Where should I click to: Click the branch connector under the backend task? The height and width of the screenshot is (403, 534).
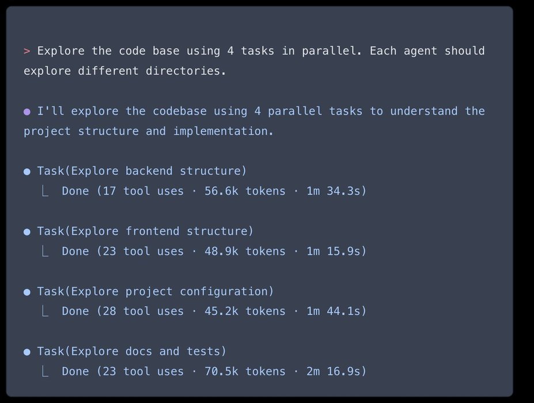point(45,191)
